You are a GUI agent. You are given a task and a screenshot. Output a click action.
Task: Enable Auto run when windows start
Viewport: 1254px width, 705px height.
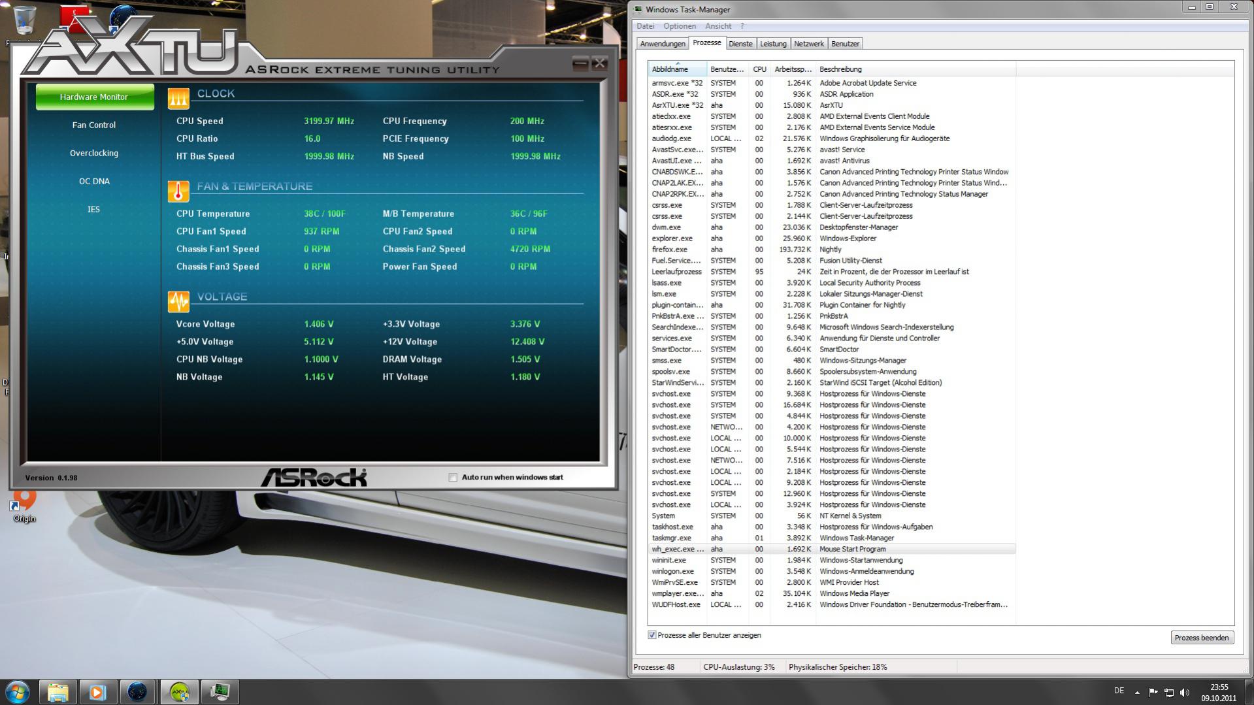[453, 478]
